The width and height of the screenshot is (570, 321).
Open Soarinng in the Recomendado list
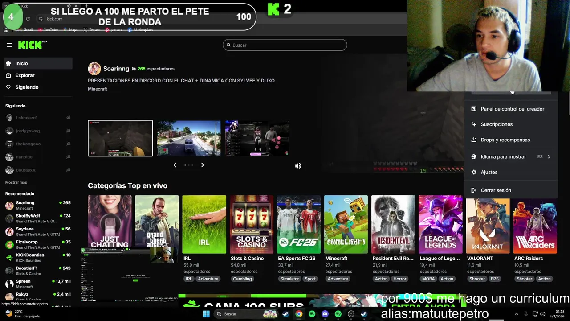[x=38, y=205]
